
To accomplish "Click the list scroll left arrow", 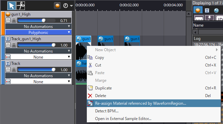I will tap(195, 32).
